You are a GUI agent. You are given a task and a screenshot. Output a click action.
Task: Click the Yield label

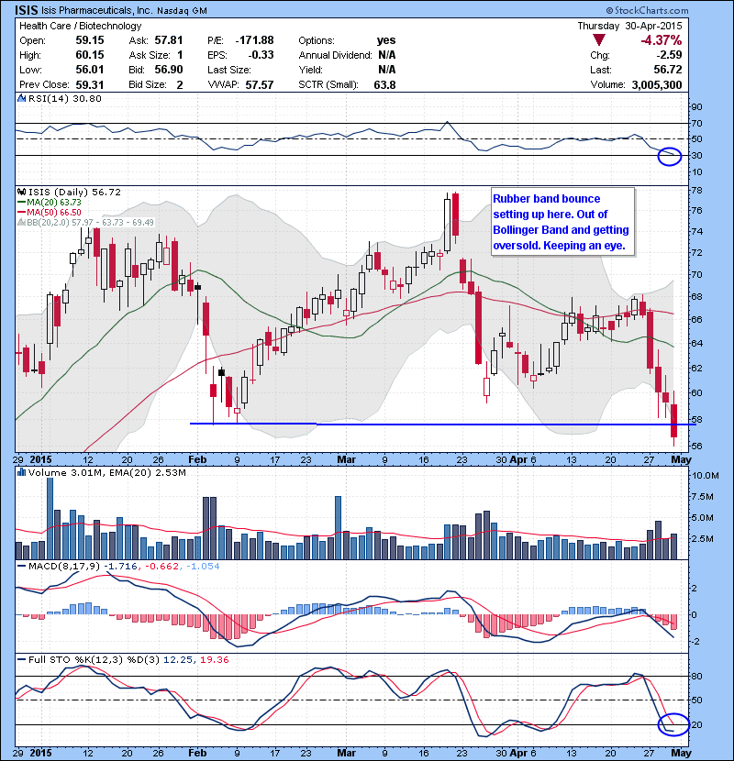tap(310, 70)
